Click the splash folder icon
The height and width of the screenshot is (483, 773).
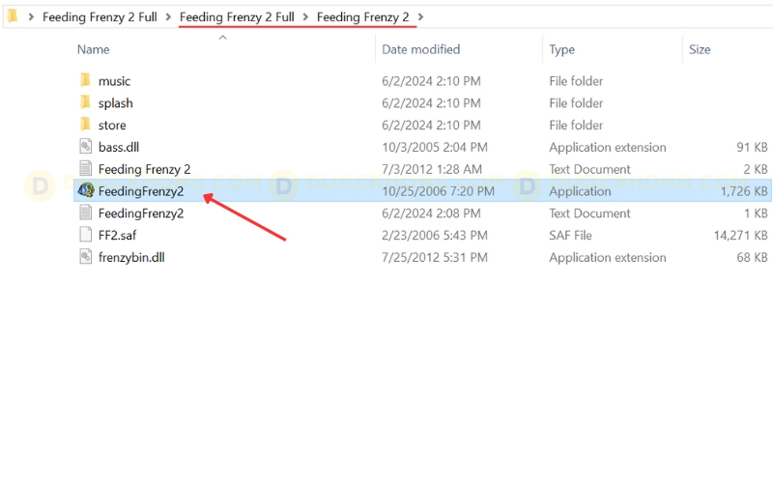click(x=85, y=102)
